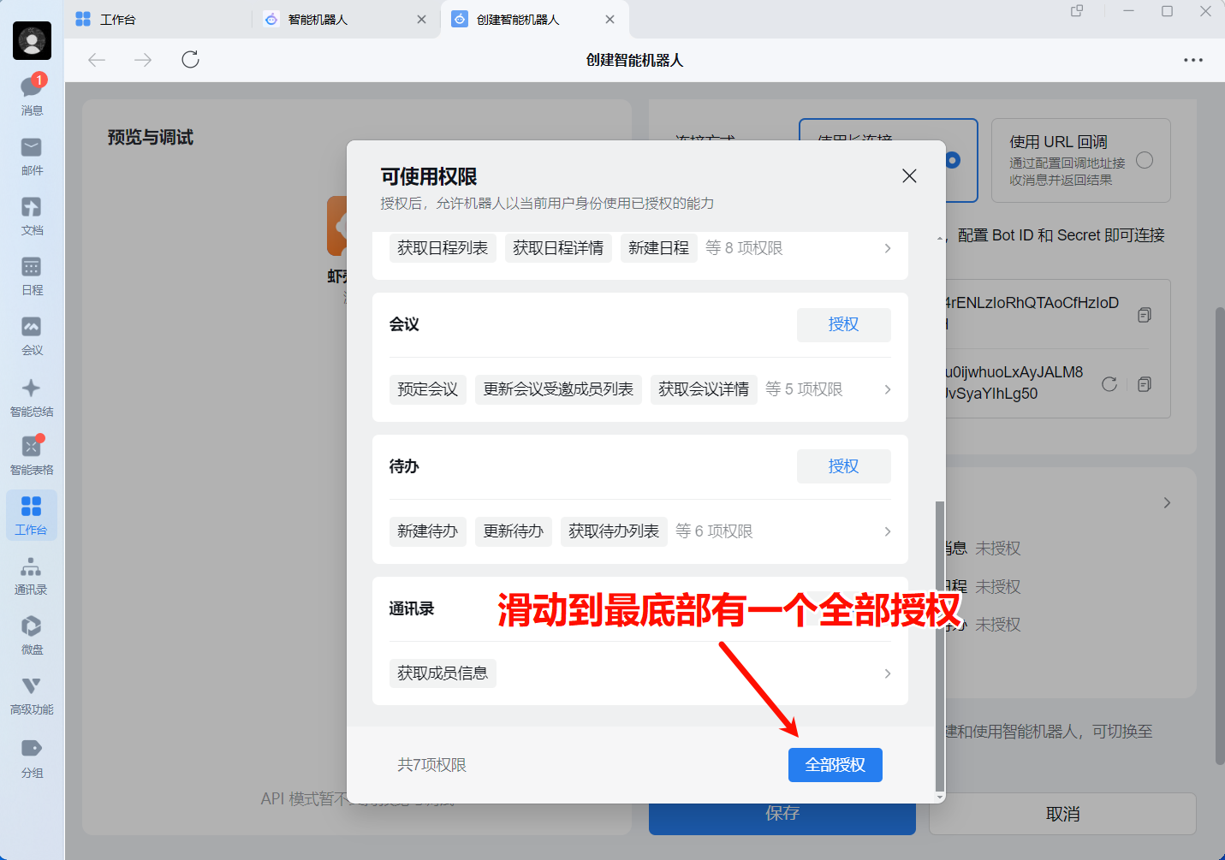1225x860 pixels.
Task: Select the 使用长连接 radio option
Action: click(953, 160)
